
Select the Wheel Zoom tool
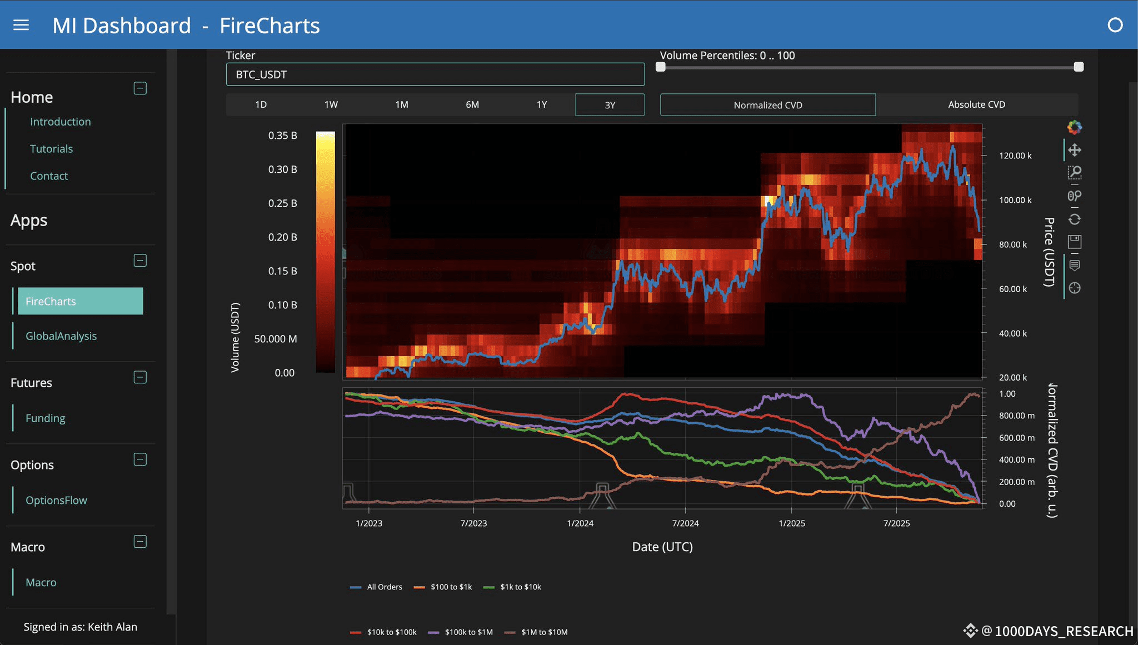[1075, 196]
